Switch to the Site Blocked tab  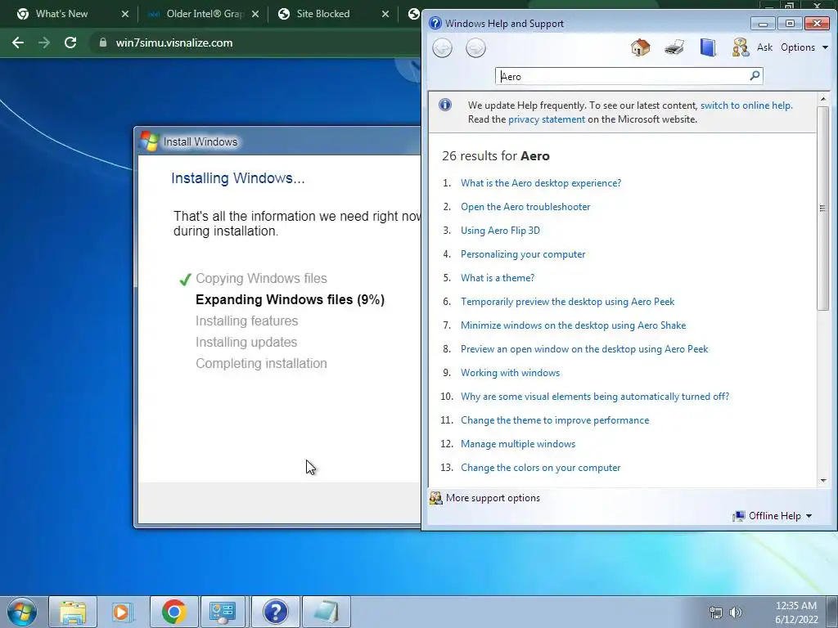click(x=322, y=14)
